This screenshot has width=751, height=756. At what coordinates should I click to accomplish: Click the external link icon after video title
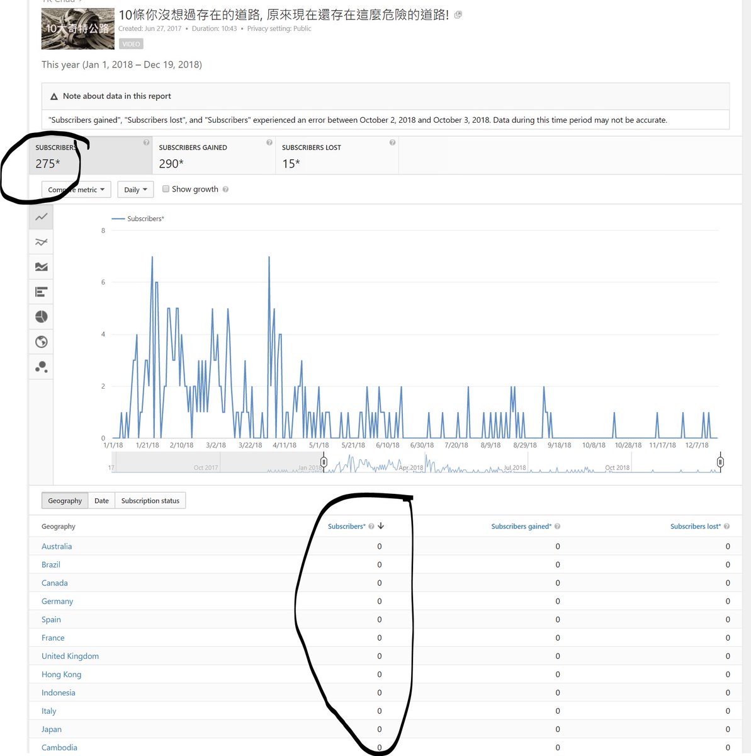click(458, 14)
